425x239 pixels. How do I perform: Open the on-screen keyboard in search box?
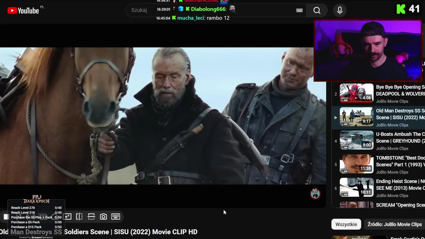pos(299,10)
